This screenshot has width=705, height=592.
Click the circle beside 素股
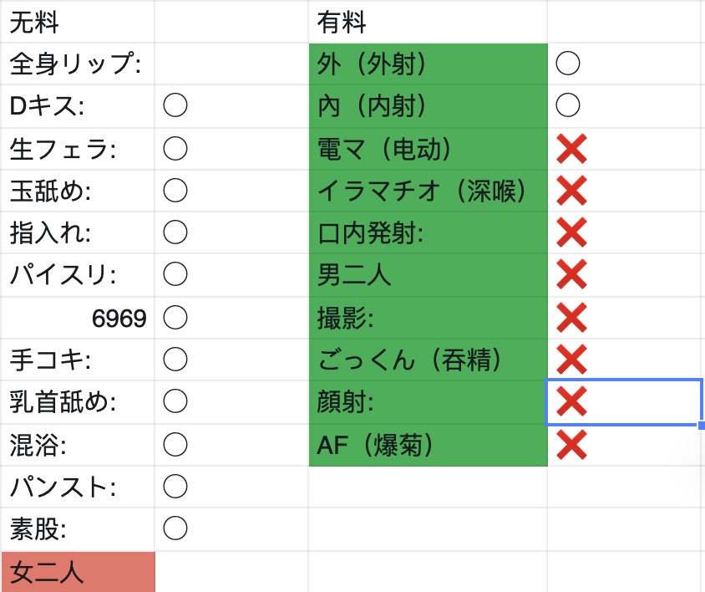(175, 528)
